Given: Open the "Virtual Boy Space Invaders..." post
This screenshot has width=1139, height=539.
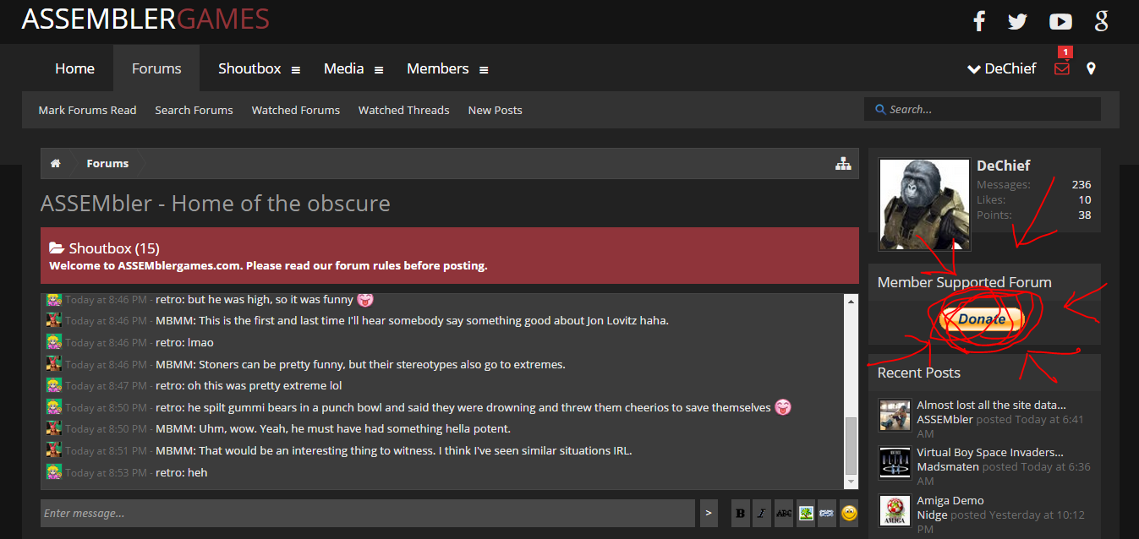Looking at the screenshot, I should 990,452.
